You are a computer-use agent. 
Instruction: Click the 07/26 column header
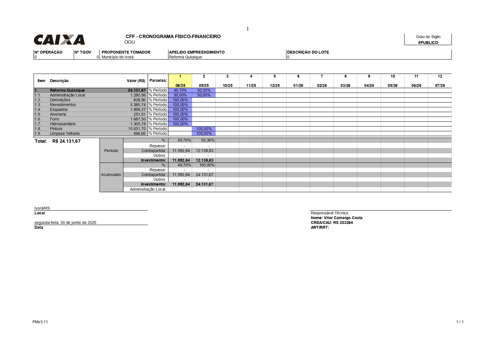pos(440,85)
